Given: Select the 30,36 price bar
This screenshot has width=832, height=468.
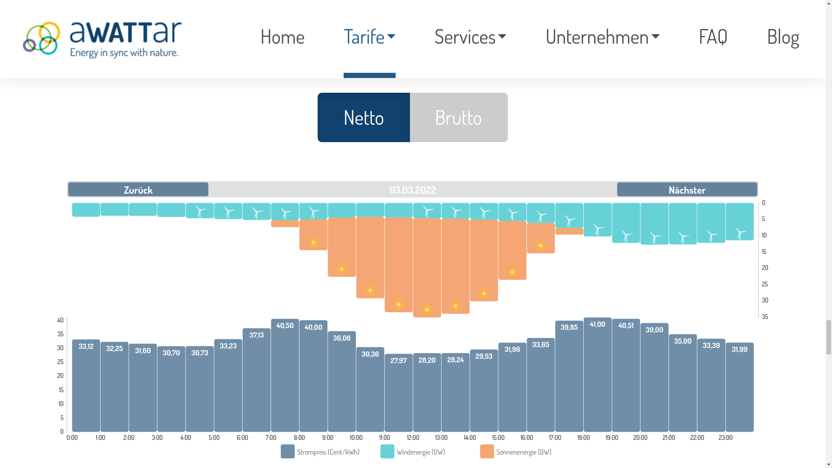Looking at the screenshot, I should click(x=370, y=390).
